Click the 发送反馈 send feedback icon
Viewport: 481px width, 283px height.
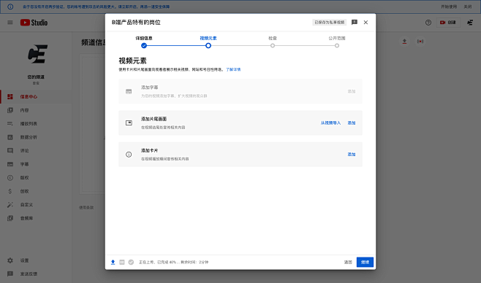10,274
